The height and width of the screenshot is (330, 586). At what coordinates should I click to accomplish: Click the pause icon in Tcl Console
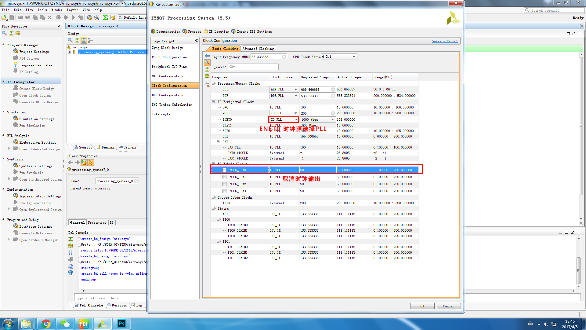coord(71,253)
